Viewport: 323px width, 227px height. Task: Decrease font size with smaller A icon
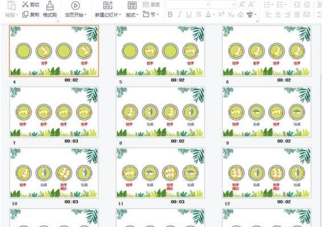(251, 5)
